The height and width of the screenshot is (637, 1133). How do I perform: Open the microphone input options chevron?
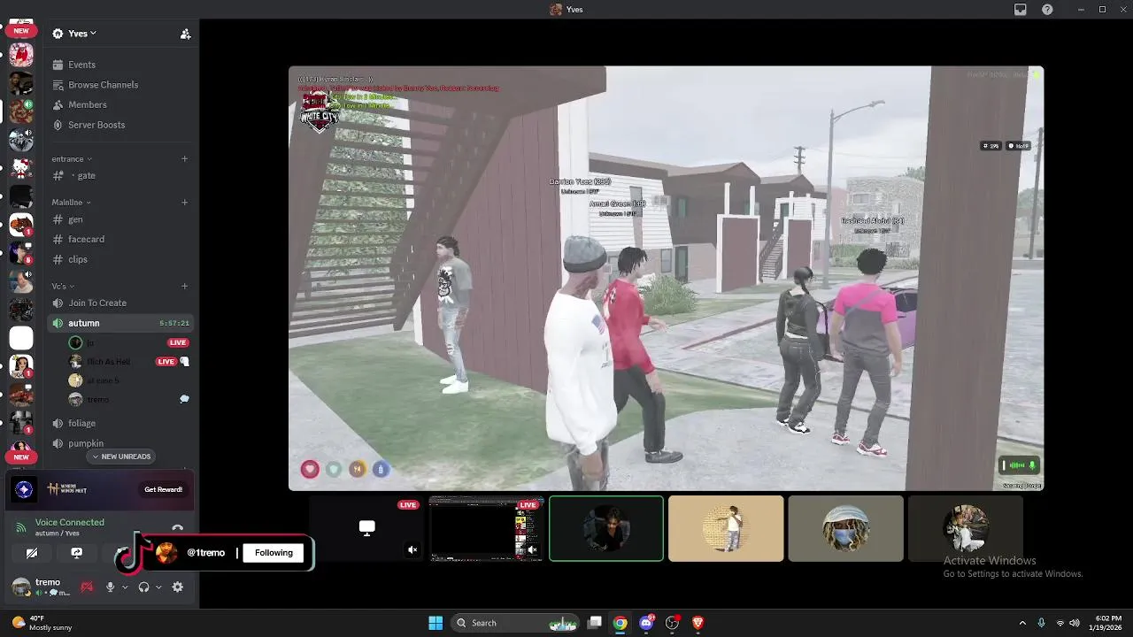point(124,587)
